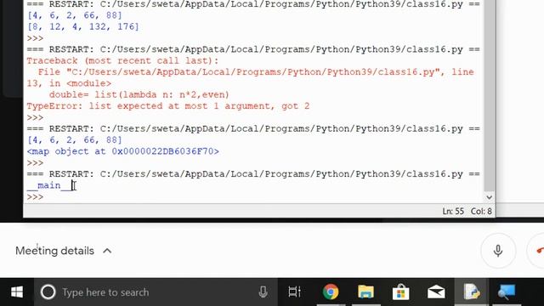Viewport: 544px width, 306px height.
Task: Click the Type here to search box
Action: point(156,292)
